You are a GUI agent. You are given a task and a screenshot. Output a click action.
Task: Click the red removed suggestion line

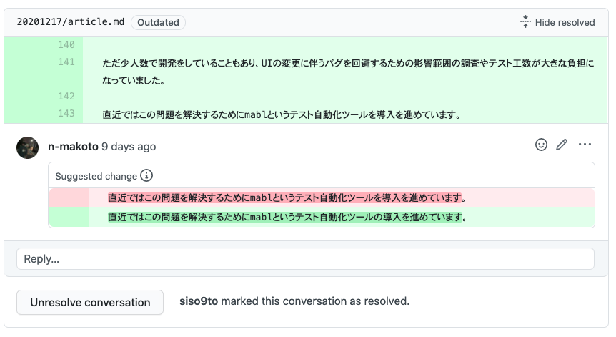tap(322, 197)
